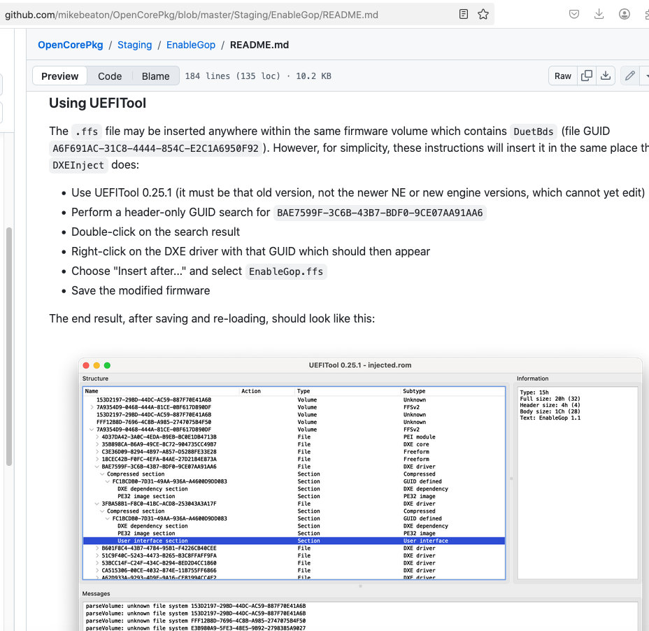Click the FFF12B8D parseVolume message line
649x631 pixels.
tap(196, 621)
